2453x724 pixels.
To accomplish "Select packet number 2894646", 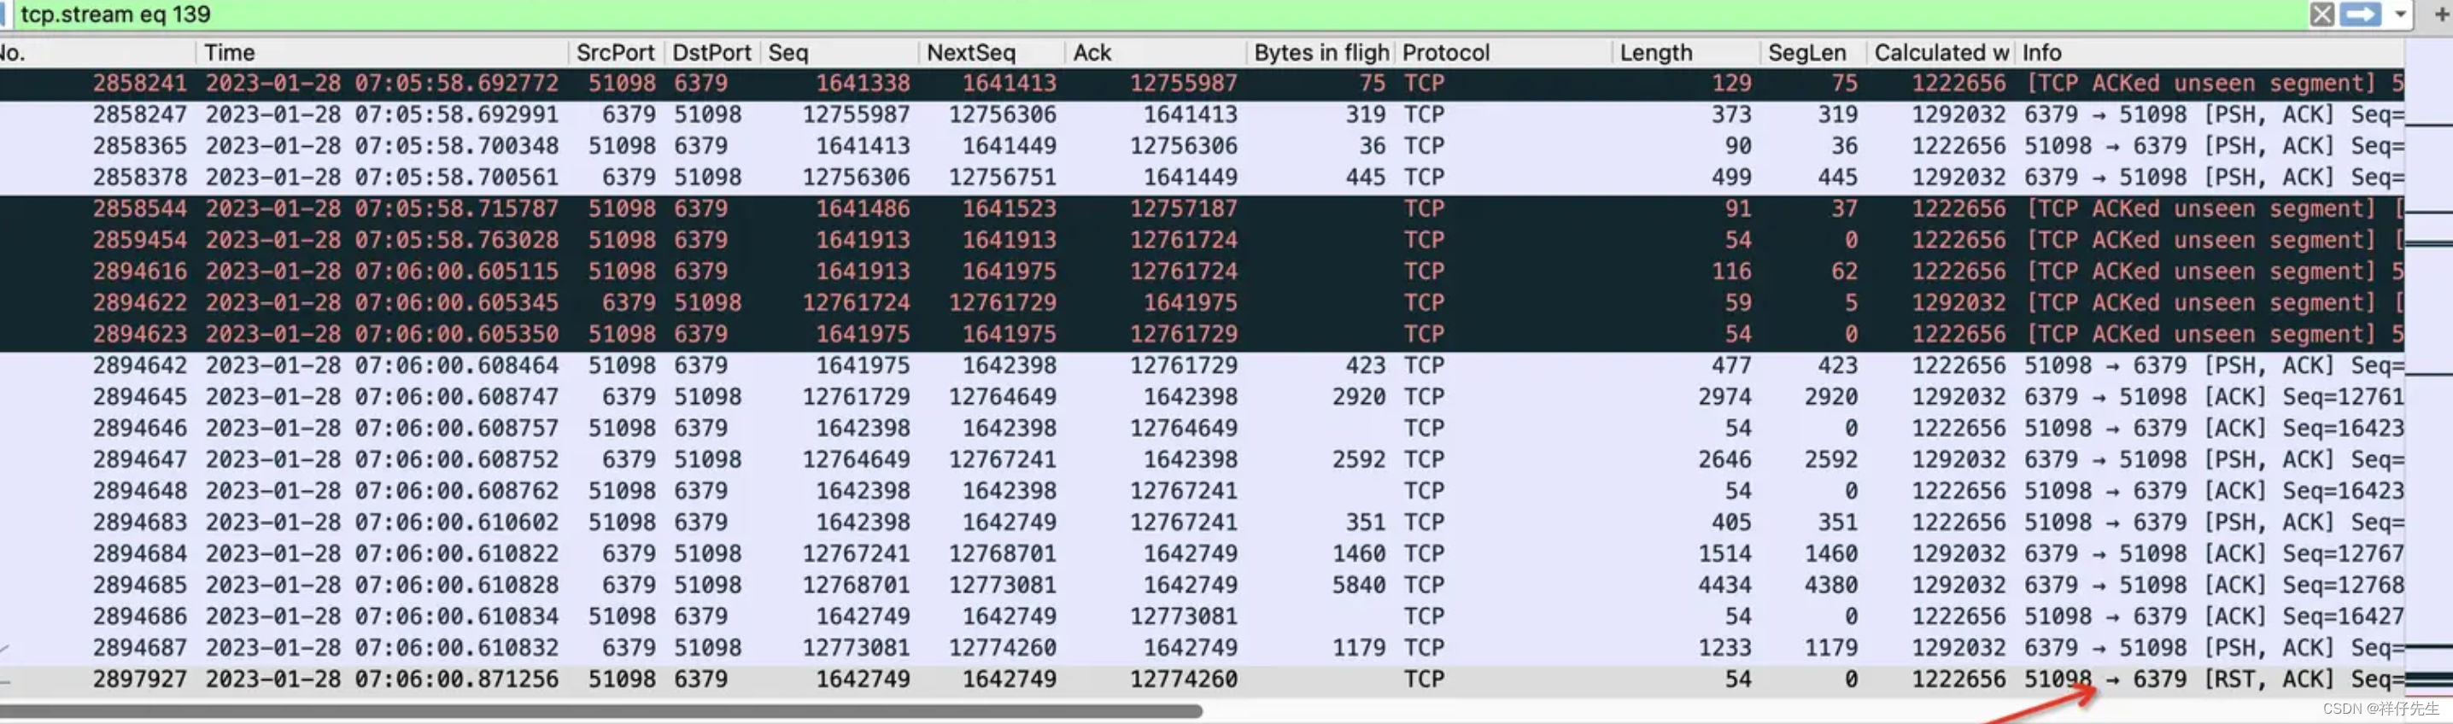I will pos(1202,429).
